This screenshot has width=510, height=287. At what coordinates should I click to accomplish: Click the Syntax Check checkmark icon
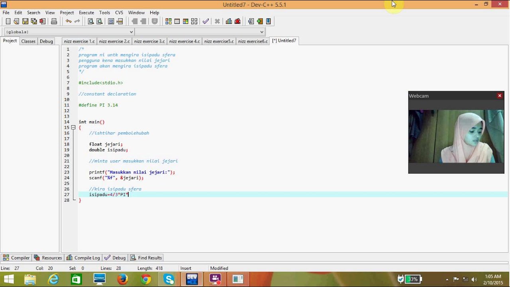(x=206, y=22)
